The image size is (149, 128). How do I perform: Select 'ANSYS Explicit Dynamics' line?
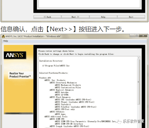point(62,90)
